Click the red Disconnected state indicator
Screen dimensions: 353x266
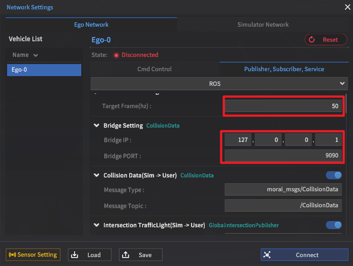pos(116,55)
